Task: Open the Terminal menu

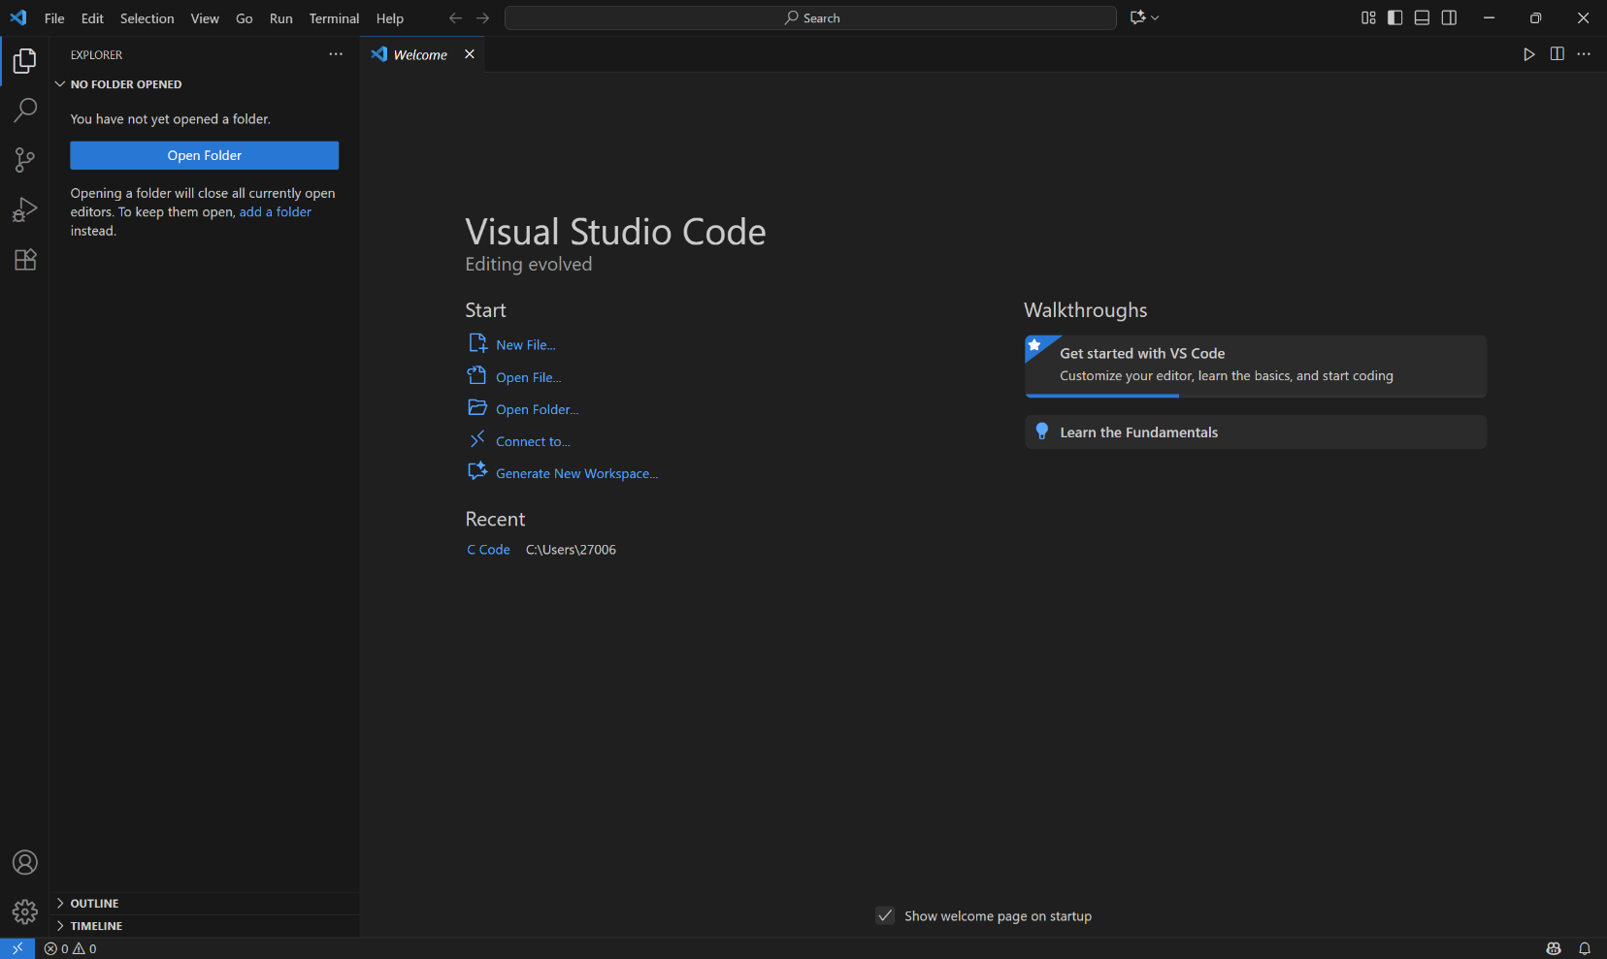Action: coord(334,18)
